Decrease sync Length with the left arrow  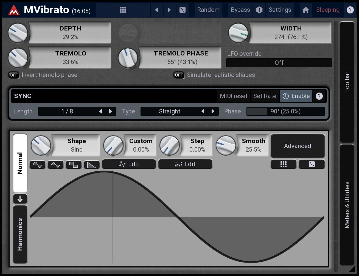[x=100, y=111]
